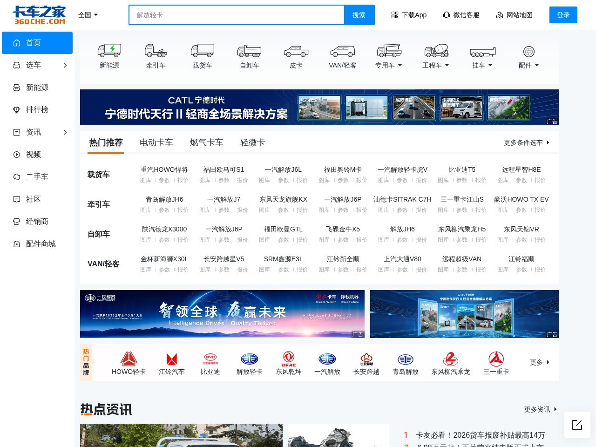Open the 陕汽德龙X3000 model link
This screenshot has height=447, width=596.
[164, 229]
